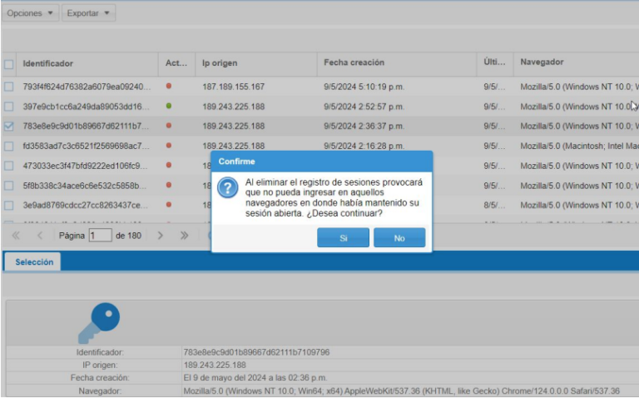This screenshot has width=639, height=398.
Task: Uncheck the selected 783e8e9c9d01b session row
Action: [x=8, y=127]
